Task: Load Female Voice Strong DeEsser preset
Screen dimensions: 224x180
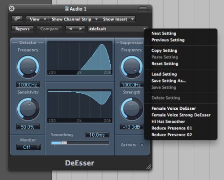Action: coord(181,115)
